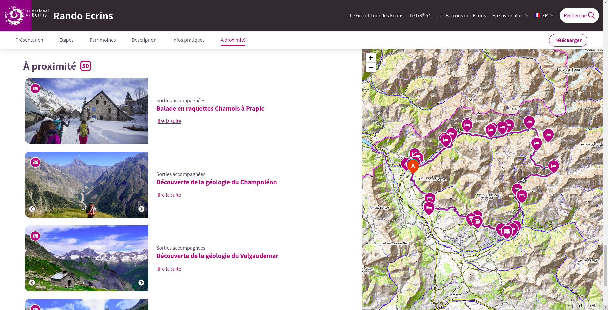Go to Étapes tab
This screenshot has width=608, height=310.
pyautogui.click(x=66, y=40)
